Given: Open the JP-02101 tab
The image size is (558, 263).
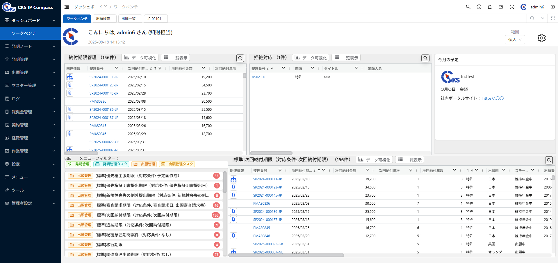Looking at the screenshot, I should tap(155, 18).
